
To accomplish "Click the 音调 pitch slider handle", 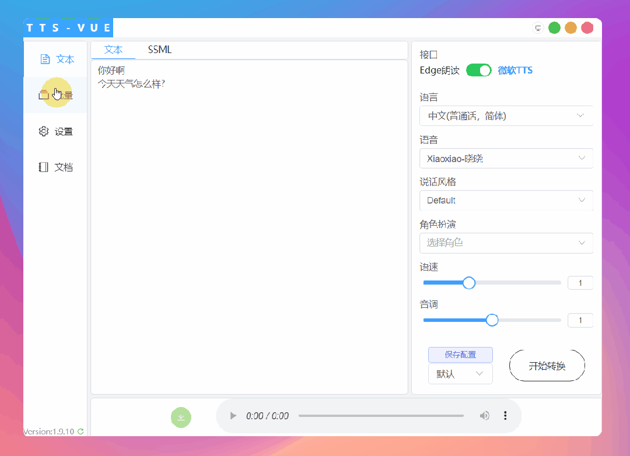I will 492,320.
